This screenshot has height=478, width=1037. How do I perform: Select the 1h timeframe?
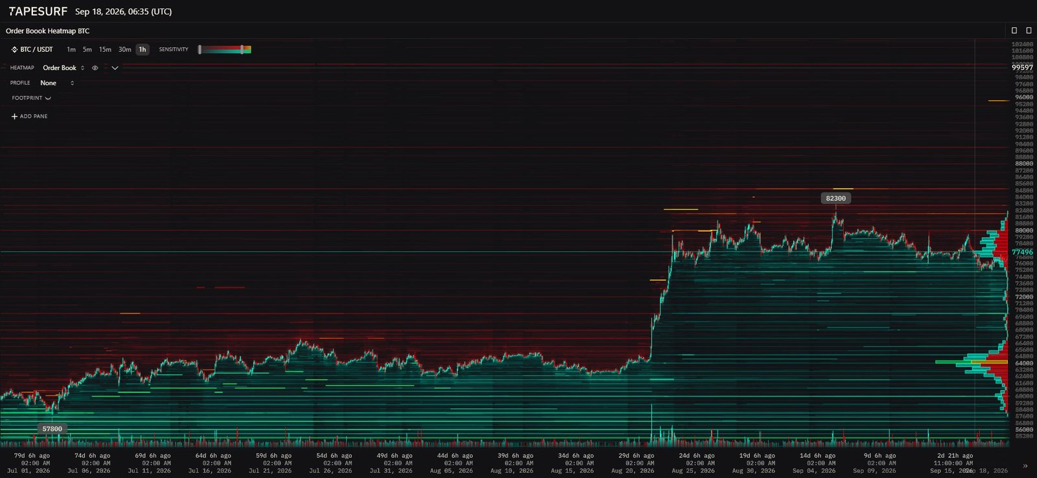[x=143, y=49]
